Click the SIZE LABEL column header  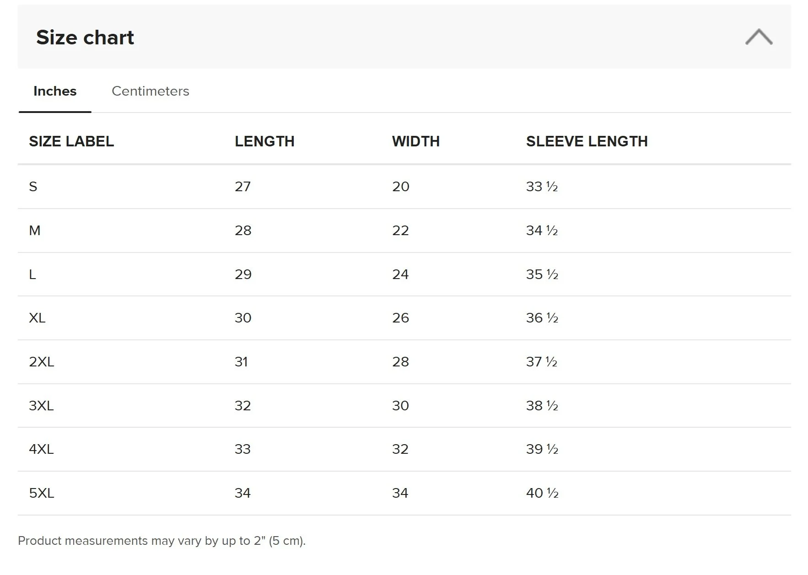(x=71, y=141)
